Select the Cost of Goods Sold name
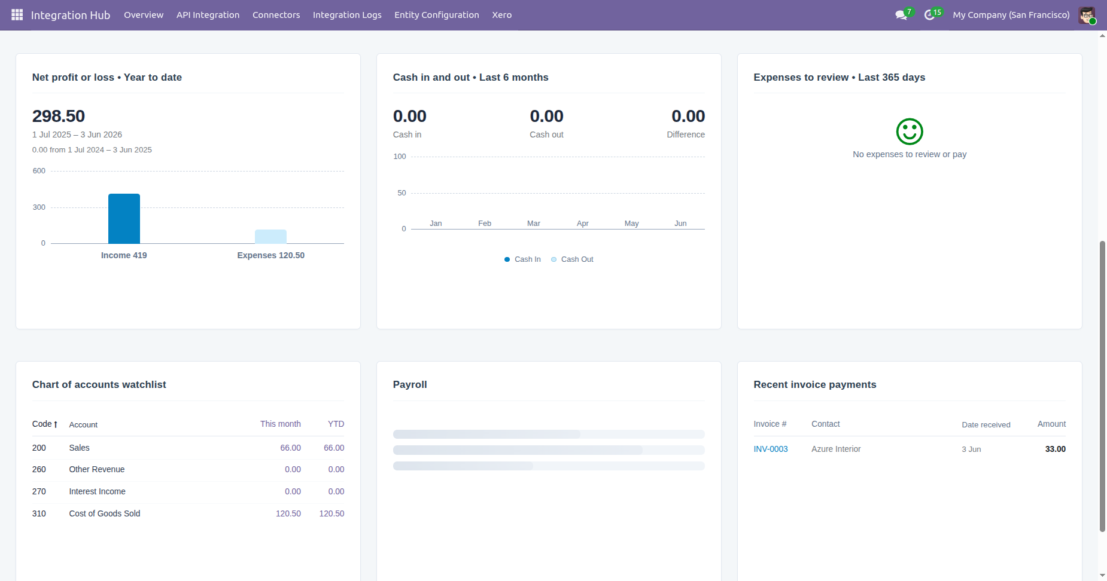 pyautogui.click(x=104, y=513)
